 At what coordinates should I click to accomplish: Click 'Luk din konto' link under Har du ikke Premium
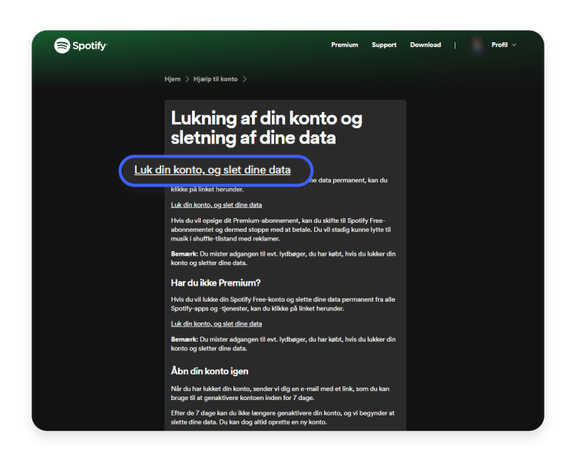(x=216, y=324)
